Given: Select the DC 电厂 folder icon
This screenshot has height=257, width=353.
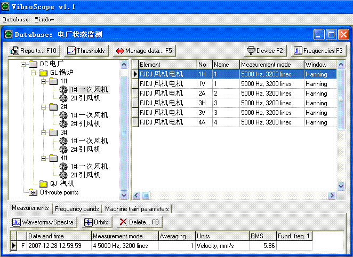Looking at the screenshot, I should coord(33,64).
